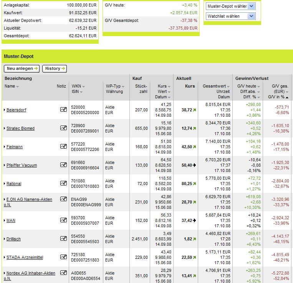
Task: Open the Fielmann stock link
Action: tap(15, 147)
